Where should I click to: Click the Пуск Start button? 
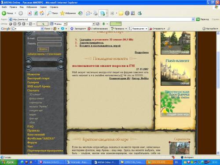pyautogui.click(x=9, y=162)
